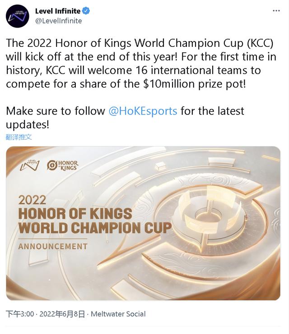Click the first line of the tweet body
The image size is (289, 334).
point(140,43)
